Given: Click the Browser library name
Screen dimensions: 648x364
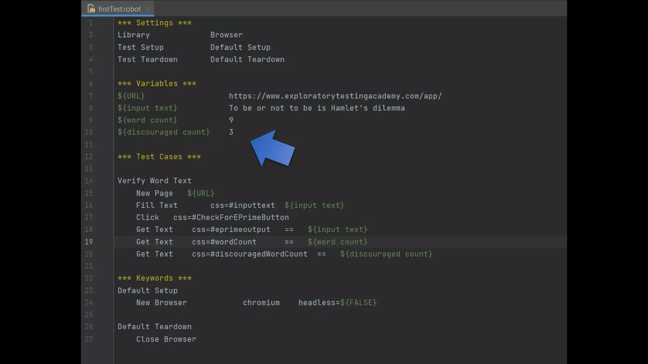Looking at the screenshot, I should [x=226, y=35].
